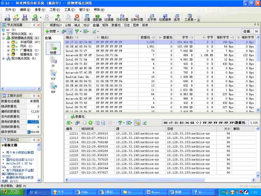Click the 停止 (Stop) capture toolbar icon
The width and height of the screenshot is (261, 196).
click(x=77, y=17)
